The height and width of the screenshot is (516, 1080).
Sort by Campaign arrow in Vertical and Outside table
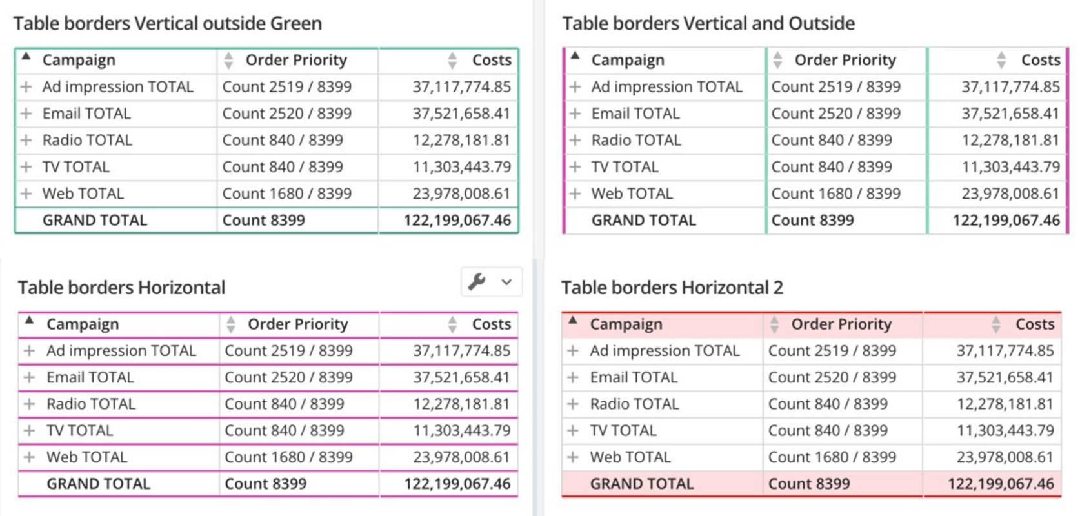click(x=575, y=56)
